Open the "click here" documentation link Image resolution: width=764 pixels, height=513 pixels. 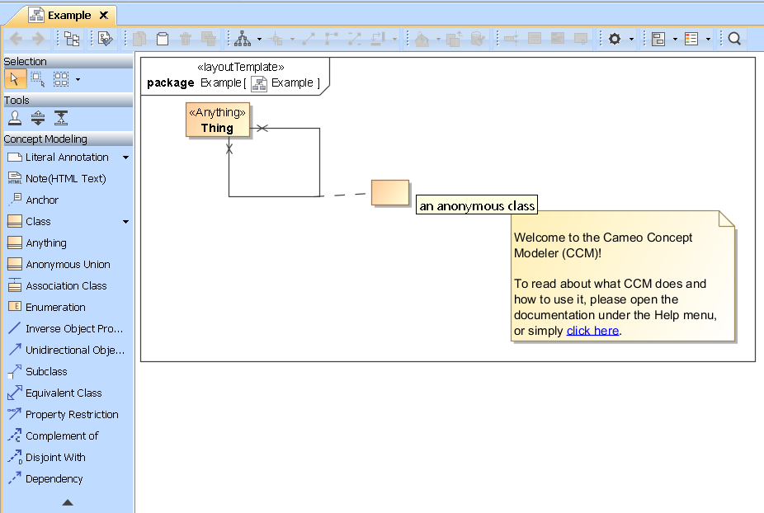tap(592, 331)
